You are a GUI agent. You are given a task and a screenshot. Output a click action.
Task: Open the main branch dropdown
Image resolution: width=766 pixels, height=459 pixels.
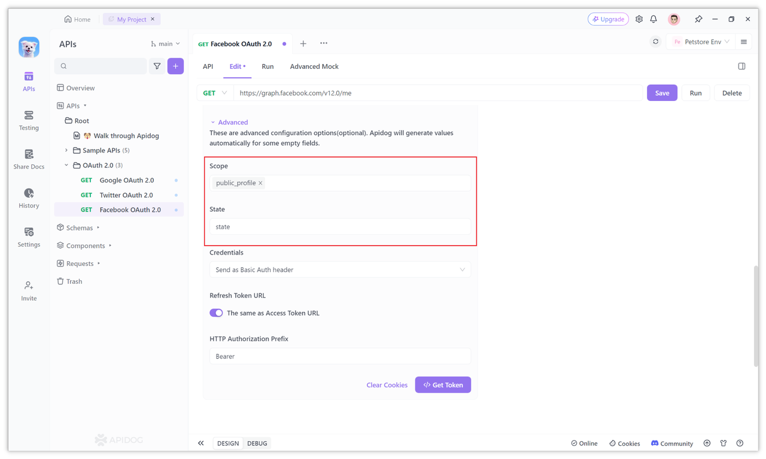pos(165,44)
